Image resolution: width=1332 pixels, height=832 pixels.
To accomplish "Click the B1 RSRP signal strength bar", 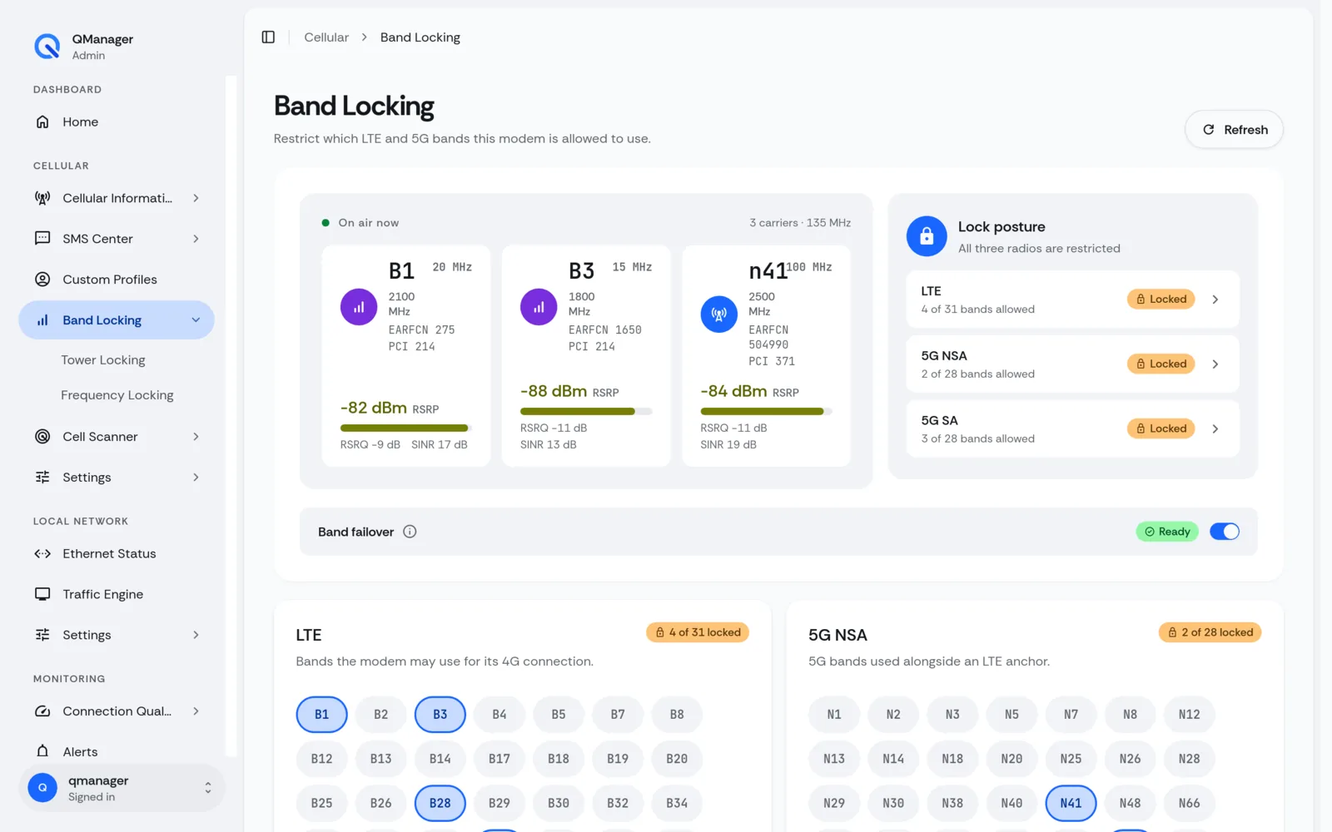I will click(406, 428).
